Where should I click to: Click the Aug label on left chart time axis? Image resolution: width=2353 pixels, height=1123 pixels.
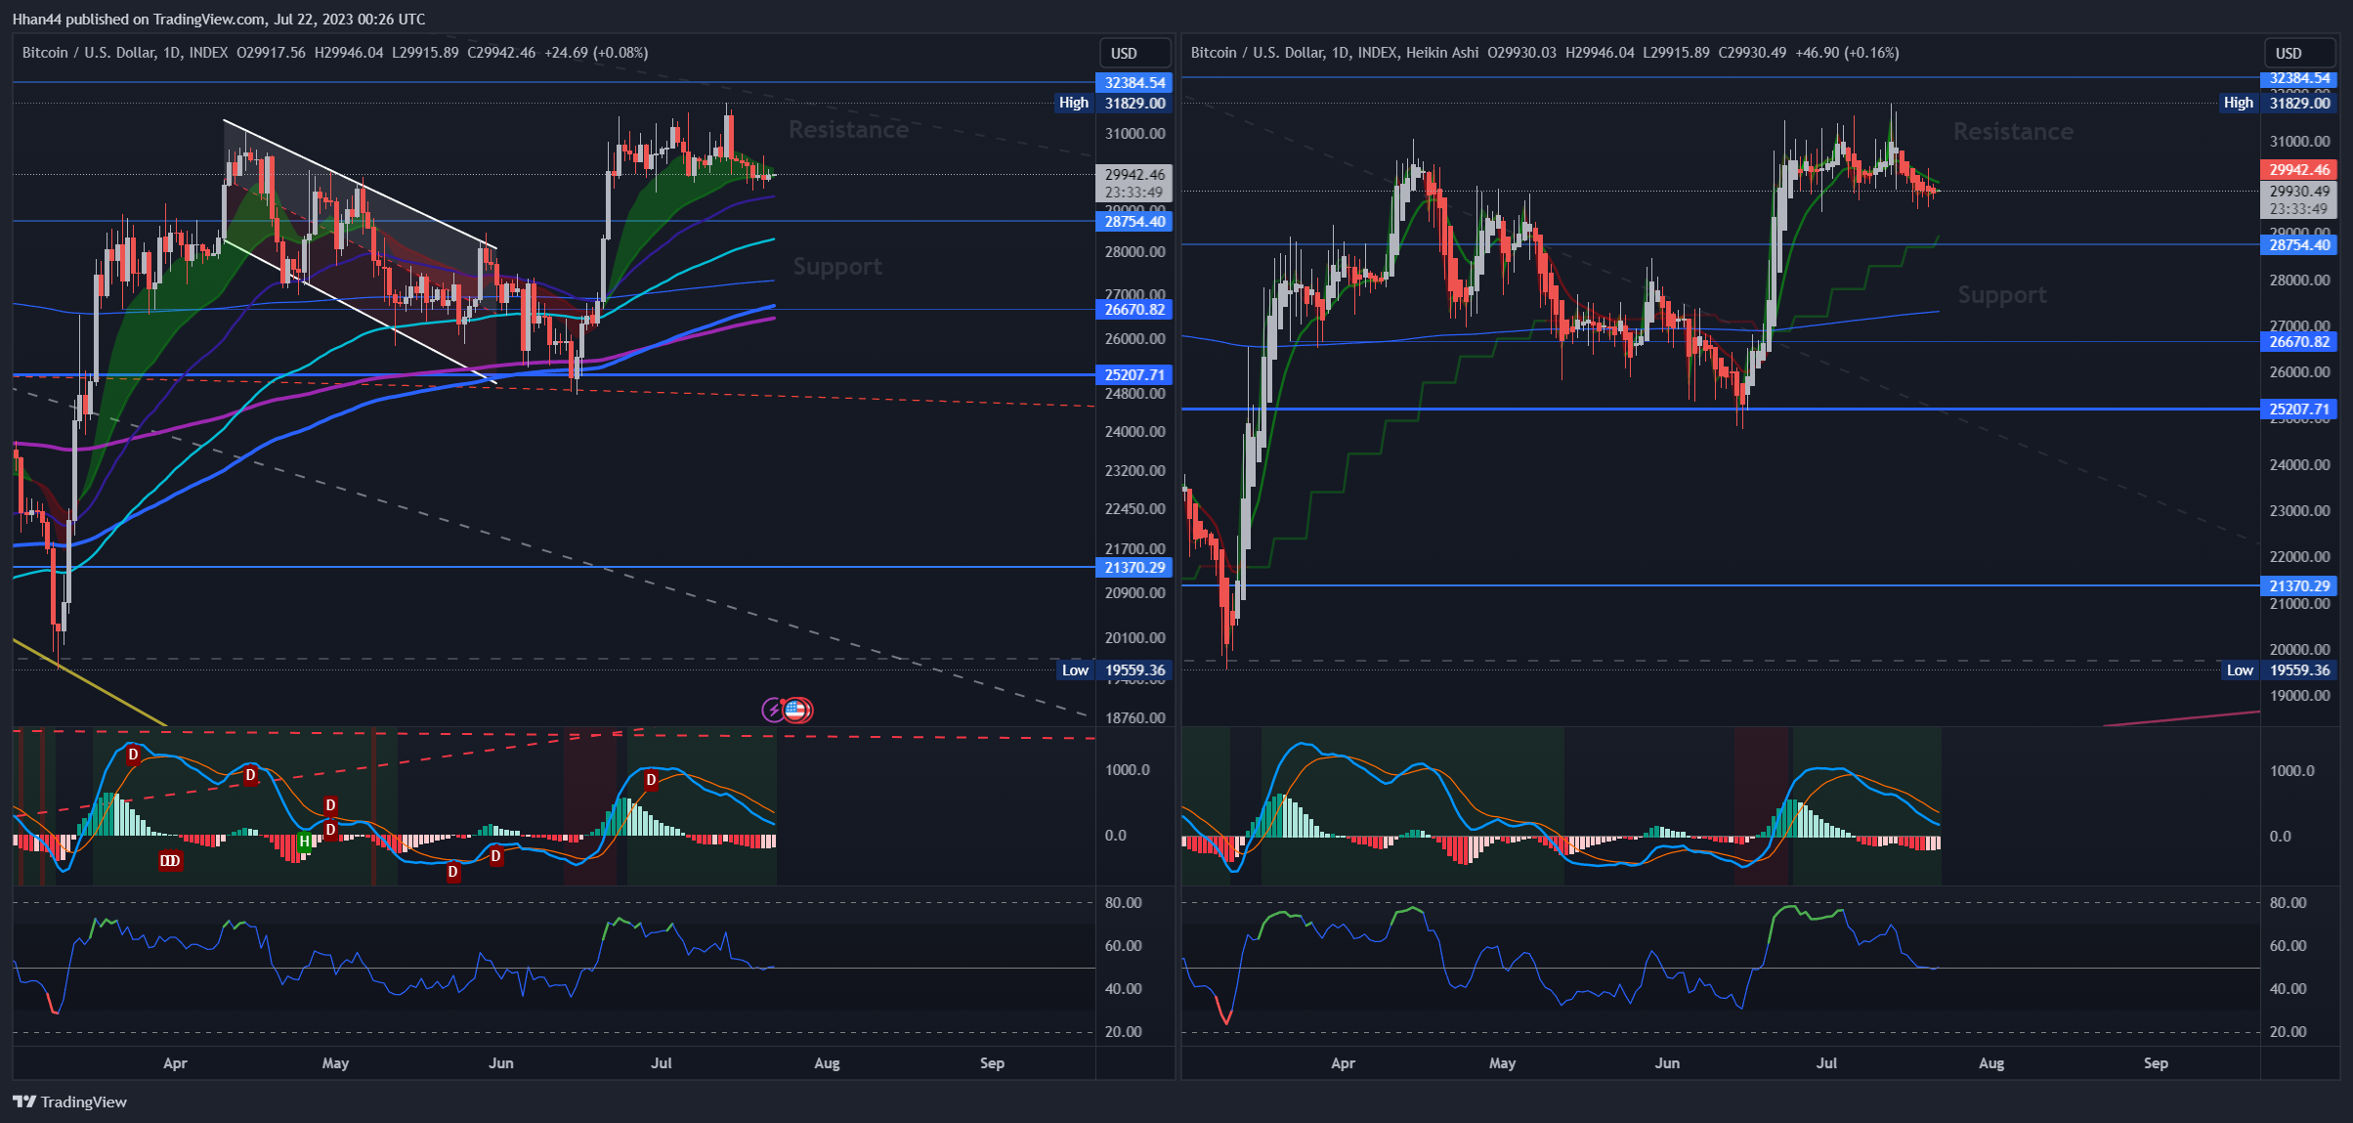coord(827,1063)
